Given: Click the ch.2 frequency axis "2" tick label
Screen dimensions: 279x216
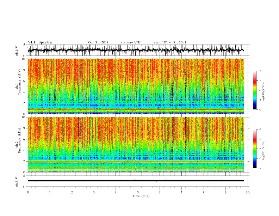Looking at the screenshot, I should (x=24, y=161).
